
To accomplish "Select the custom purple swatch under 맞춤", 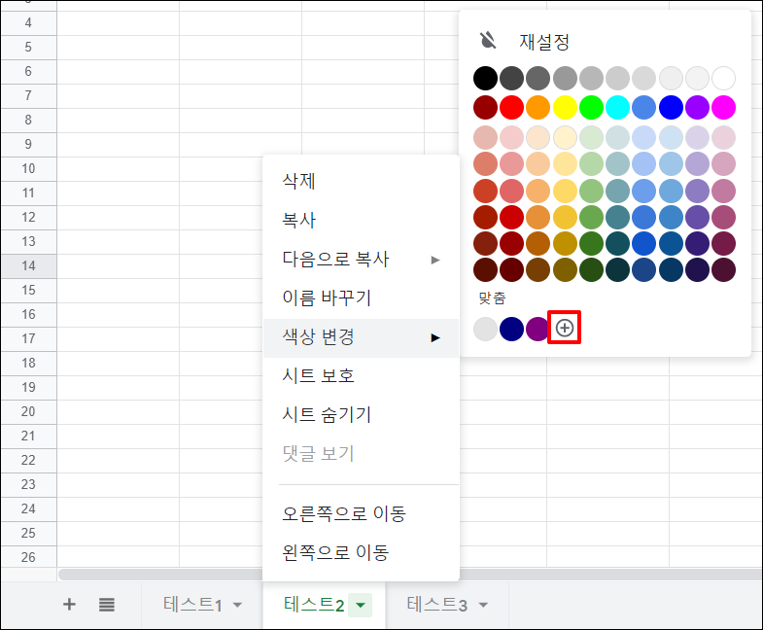I will click(x=538, y=329).
